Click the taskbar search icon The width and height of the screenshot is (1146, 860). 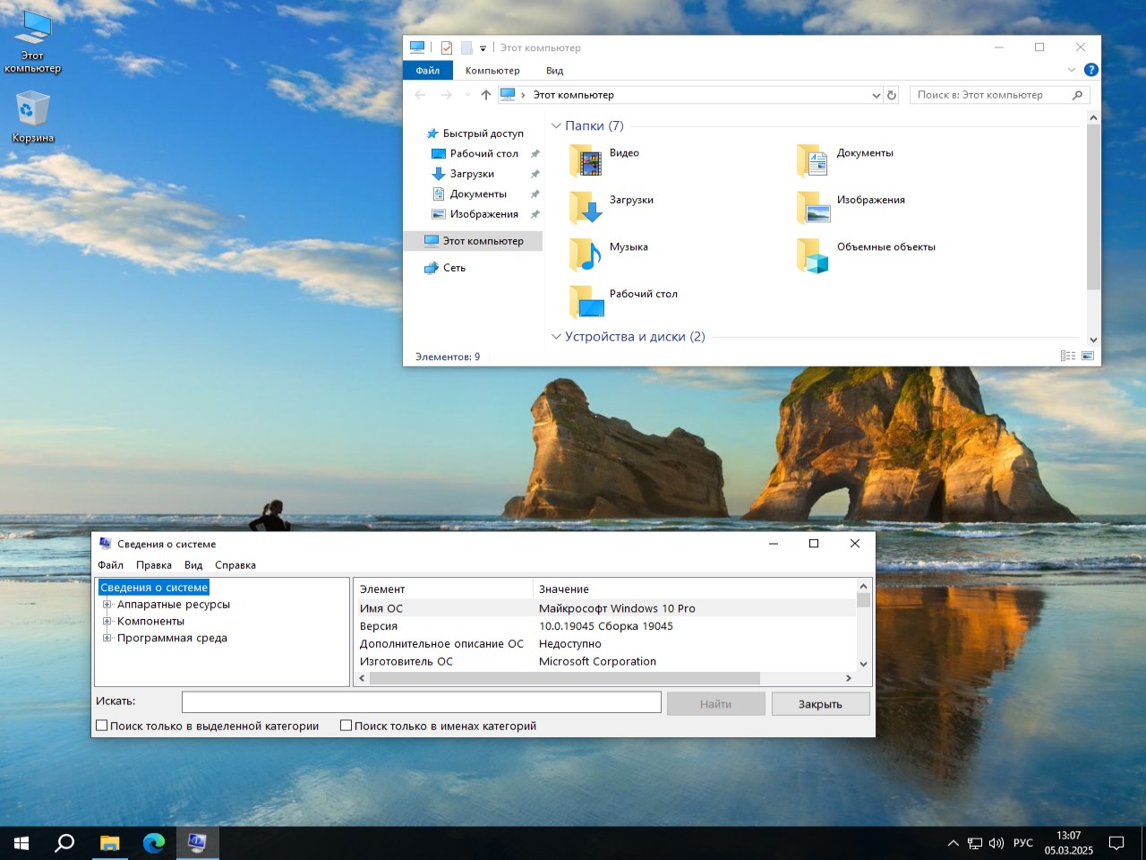pyautogui.click(x=64, y=843)
